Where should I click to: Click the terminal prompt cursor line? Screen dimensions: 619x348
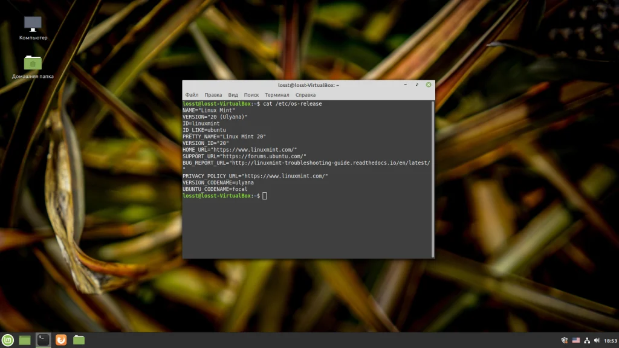(x=224, y=196)
